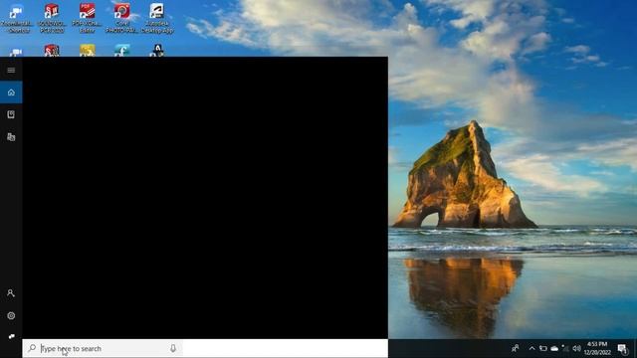The height and width of the screenshot is (358, 637).
Task: Open search Settings gear icon
Action: tap(11, 315)
